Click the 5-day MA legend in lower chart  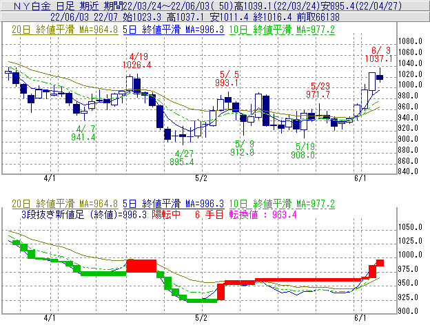174,204
